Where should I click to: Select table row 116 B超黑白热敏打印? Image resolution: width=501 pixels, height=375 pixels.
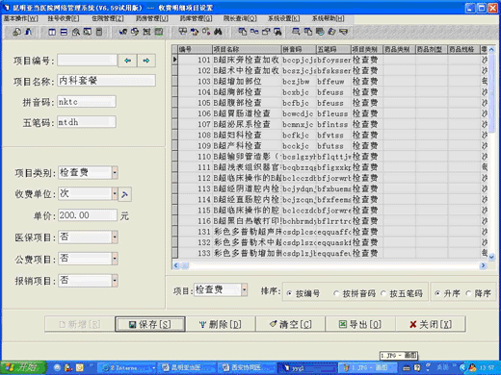tap(329, 221)
